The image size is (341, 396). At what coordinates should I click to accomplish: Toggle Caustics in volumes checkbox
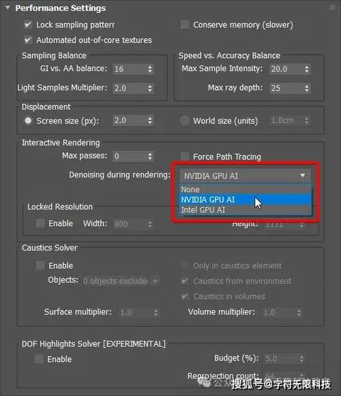coord(185,296)
